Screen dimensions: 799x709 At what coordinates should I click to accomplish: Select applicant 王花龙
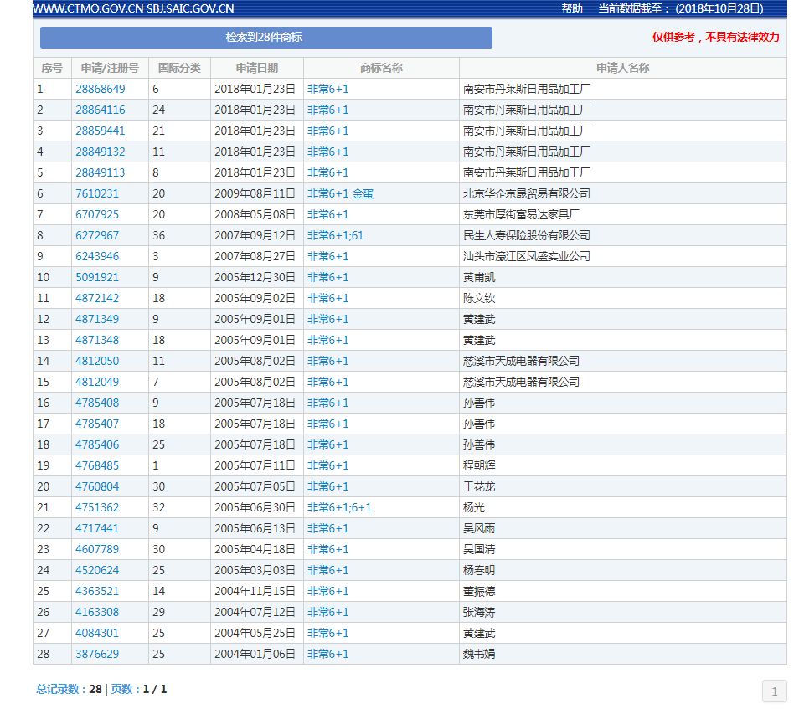479,486
